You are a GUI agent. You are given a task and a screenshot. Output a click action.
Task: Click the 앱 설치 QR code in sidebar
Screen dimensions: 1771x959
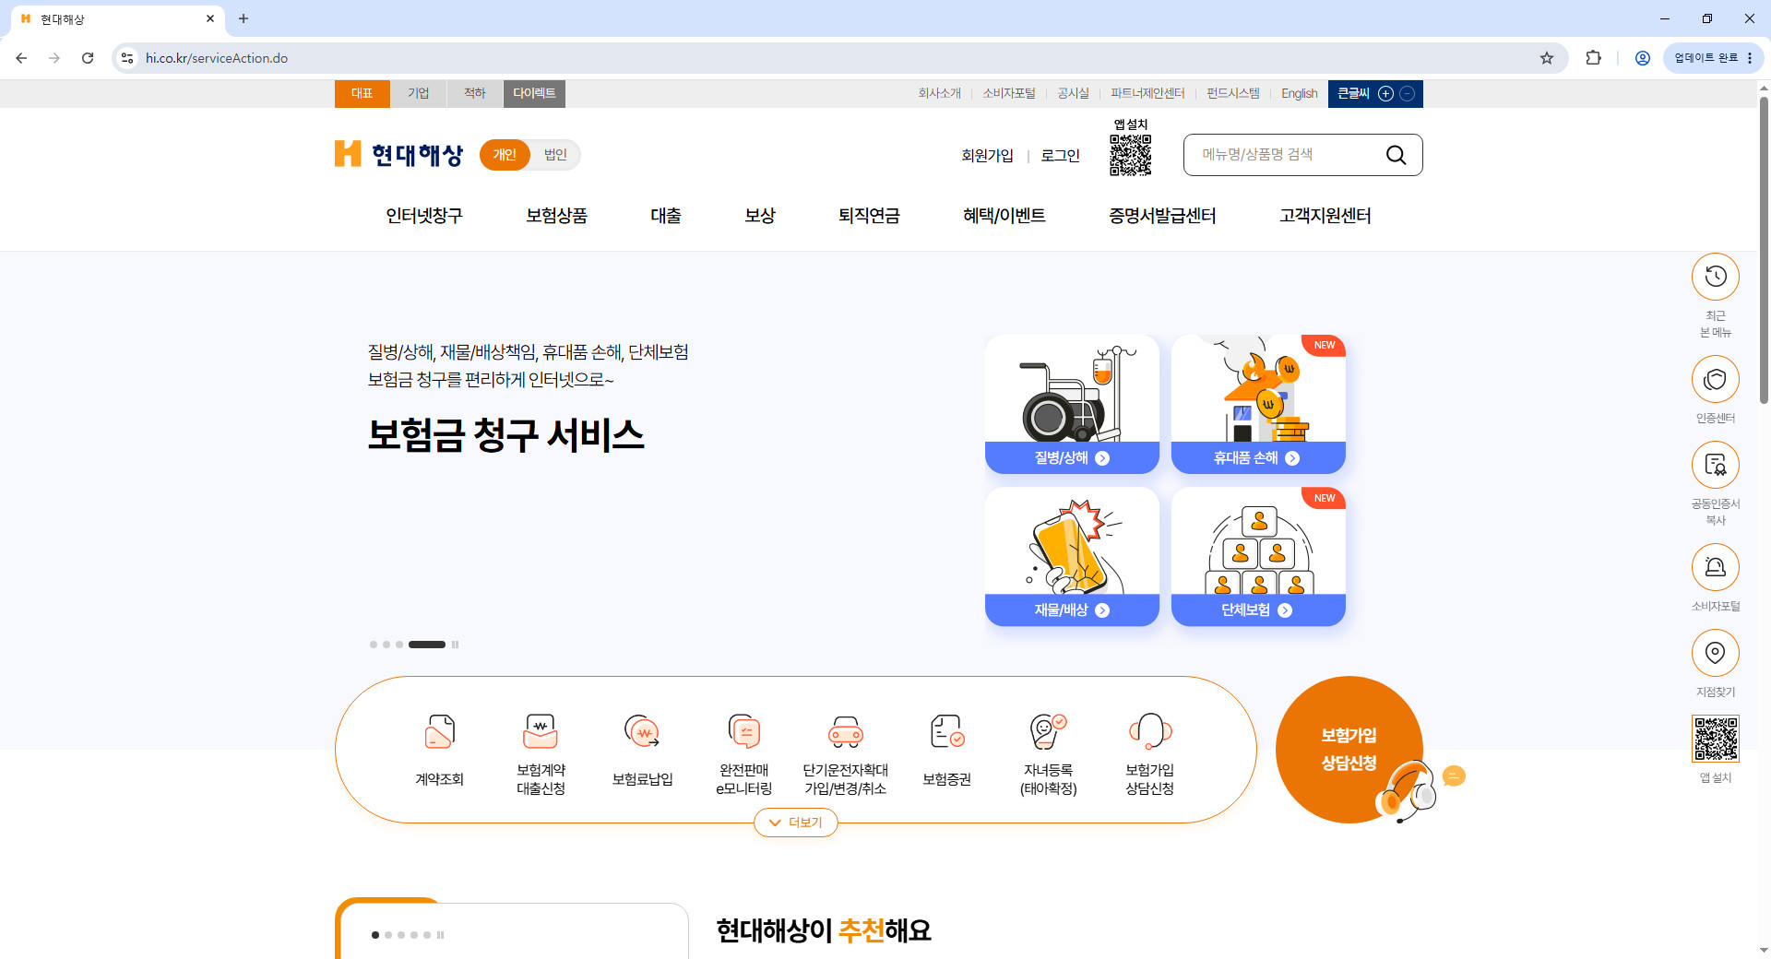click(x=1715, y=739)
